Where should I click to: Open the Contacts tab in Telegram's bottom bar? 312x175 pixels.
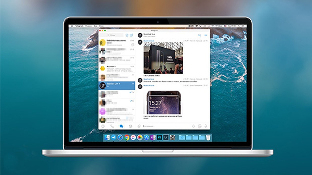click(x=103, y=126)
